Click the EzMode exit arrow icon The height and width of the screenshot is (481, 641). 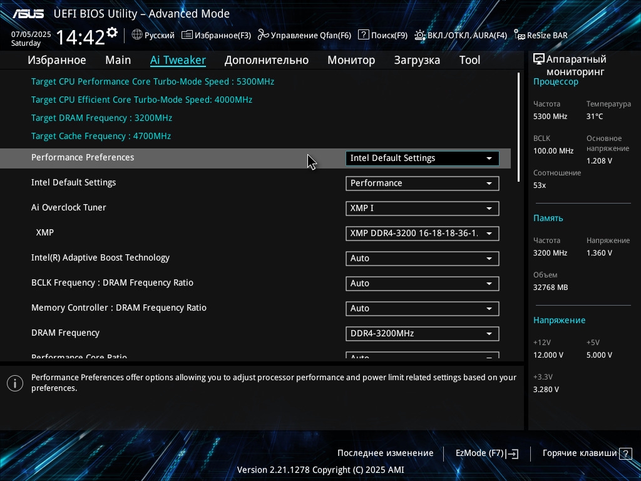(512, 453)
